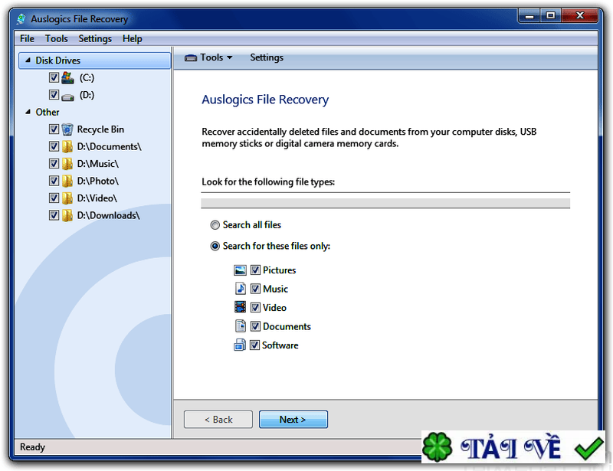Click the D:\Photo\ folder icon
Viewport: 613px width, 471px height.
(x=67, y=181)
